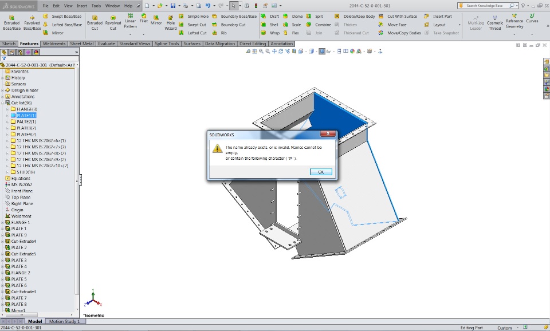Select the Lofted Cut tool

[x=193, y=33]
